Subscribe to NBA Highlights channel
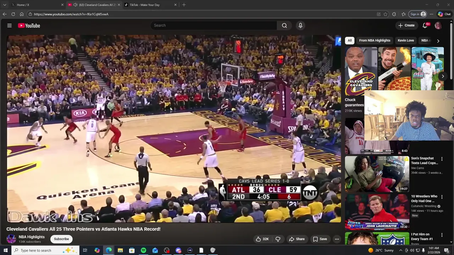Screen dimensions: 454x255 point(61,239)
